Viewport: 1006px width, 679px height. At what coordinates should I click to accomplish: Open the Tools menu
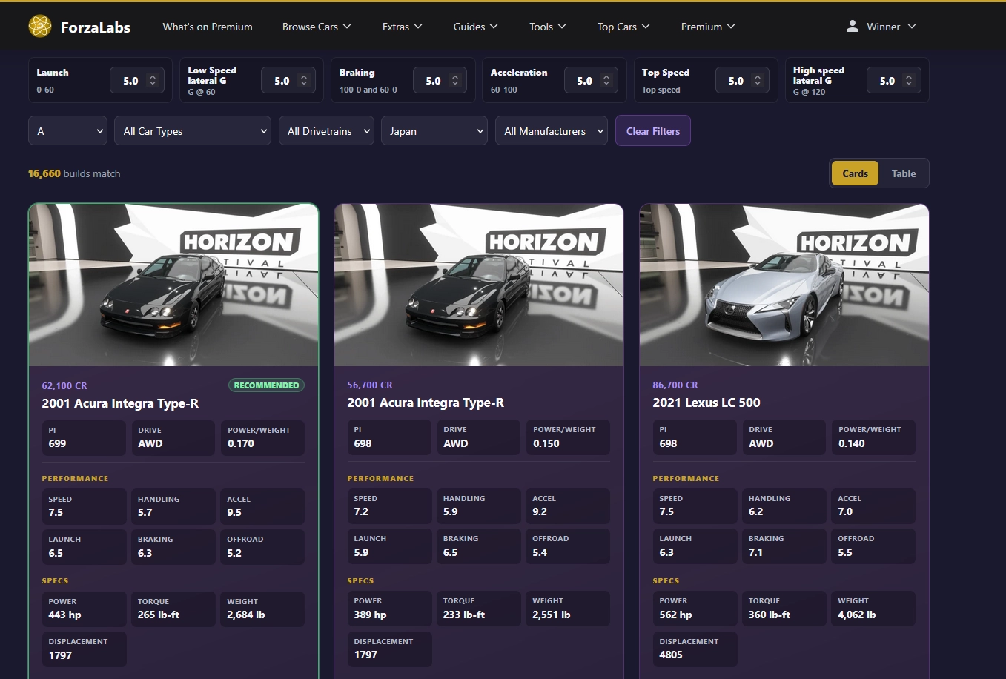pos(547,27)
